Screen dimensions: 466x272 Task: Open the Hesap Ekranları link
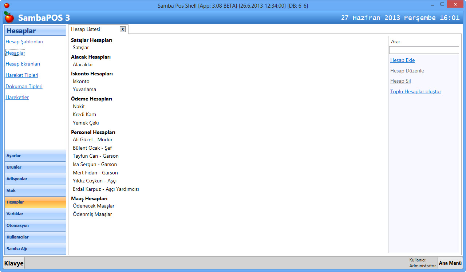pos(23,64)
